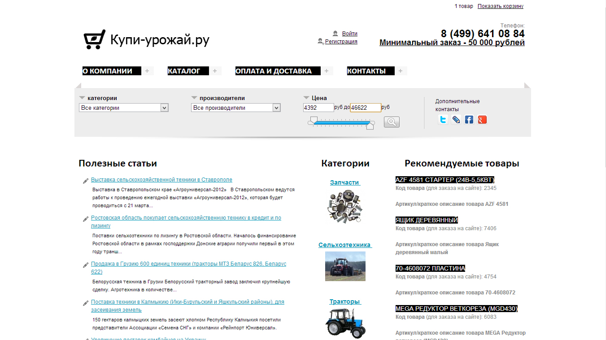The width and height of the screenshot is (606, 340).
Task: Collapse the категории filter triangle
Action: 82,98
